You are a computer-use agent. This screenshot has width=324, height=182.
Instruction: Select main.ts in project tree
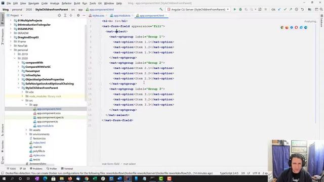click(37, 147)
